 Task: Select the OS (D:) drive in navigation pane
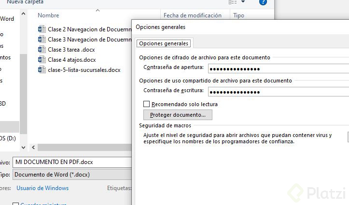tap(8, 138)
